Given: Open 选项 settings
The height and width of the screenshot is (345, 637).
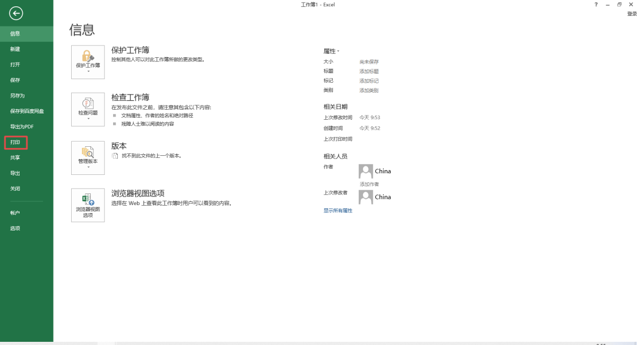Looking at the screenshot, I should pos(27,228).
